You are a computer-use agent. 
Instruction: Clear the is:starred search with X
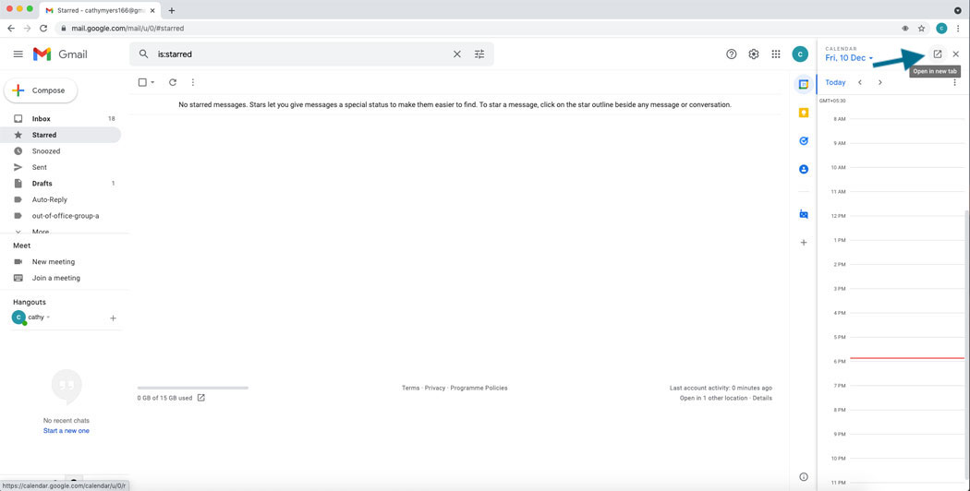click(x=457, y=54)
